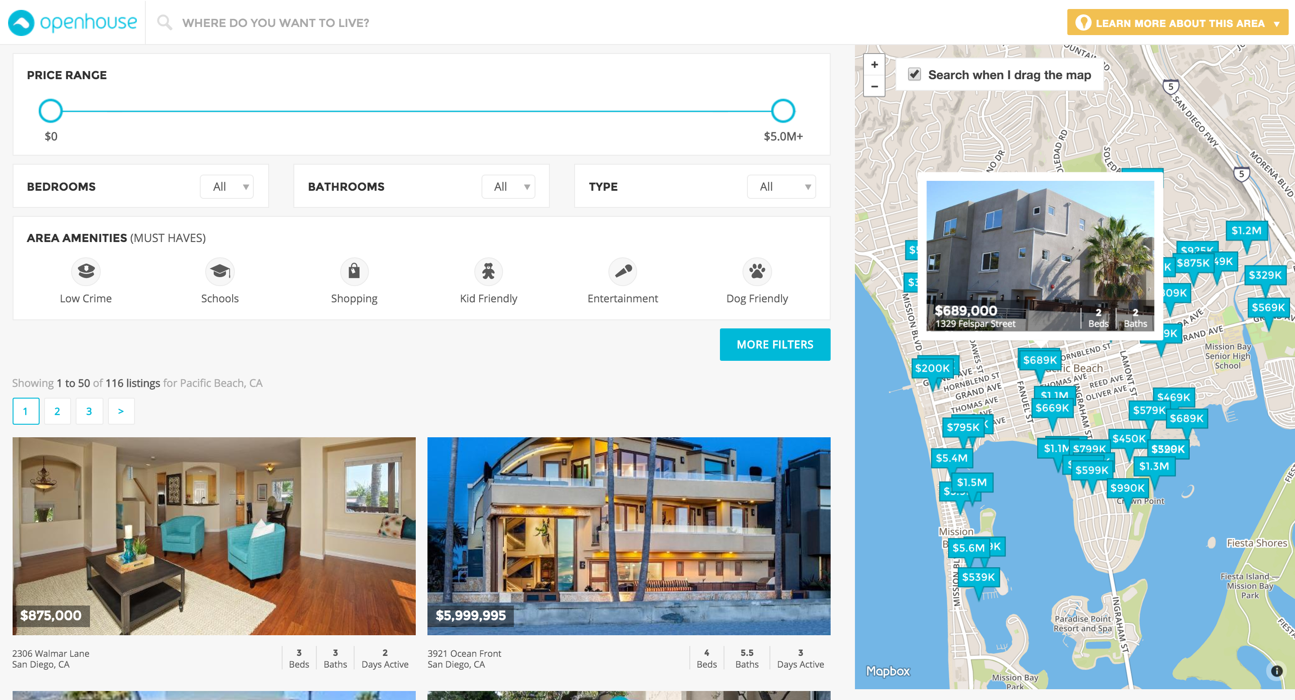Enable the Shopping amenity filter

click(354, 271)
